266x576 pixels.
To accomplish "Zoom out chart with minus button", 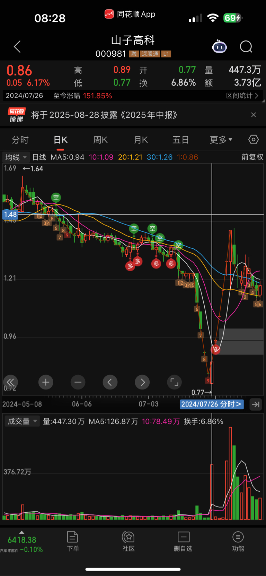I will coord(78,382).
